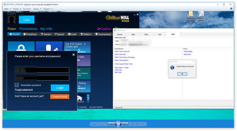Image resolution: width=237 pixels, height=131 pixels.
Task: Rotate photo counterclockwise
Action: coord(132,124)
